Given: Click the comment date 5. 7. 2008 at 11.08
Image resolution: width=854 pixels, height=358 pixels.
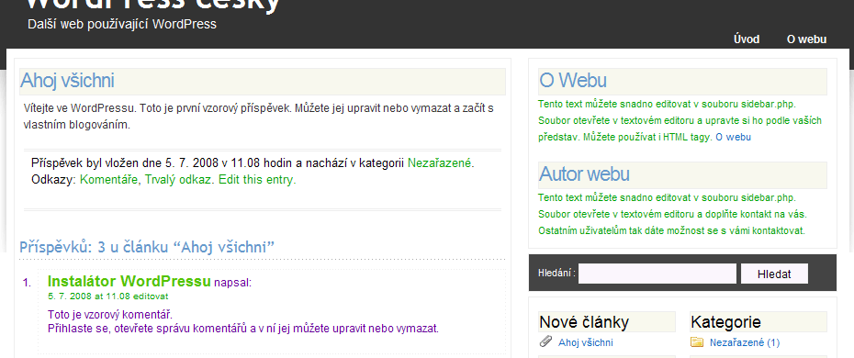Looking at the screenshot, I should [x=89, y=296].
